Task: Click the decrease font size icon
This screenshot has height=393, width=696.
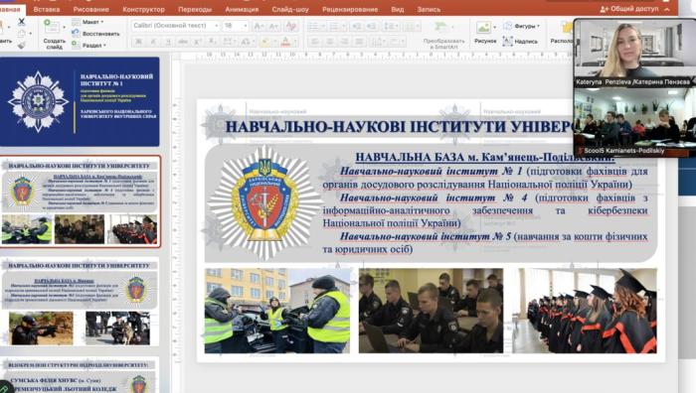Action: pos(273,26)
